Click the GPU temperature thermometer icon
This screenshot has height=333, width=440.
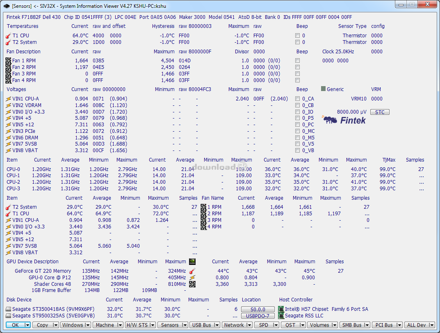click(x=192, y=271)
